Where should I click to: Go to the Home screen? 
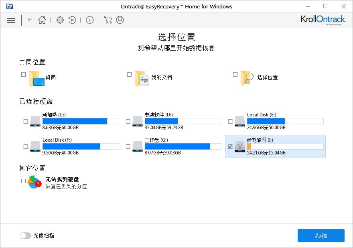coord(42,20)
